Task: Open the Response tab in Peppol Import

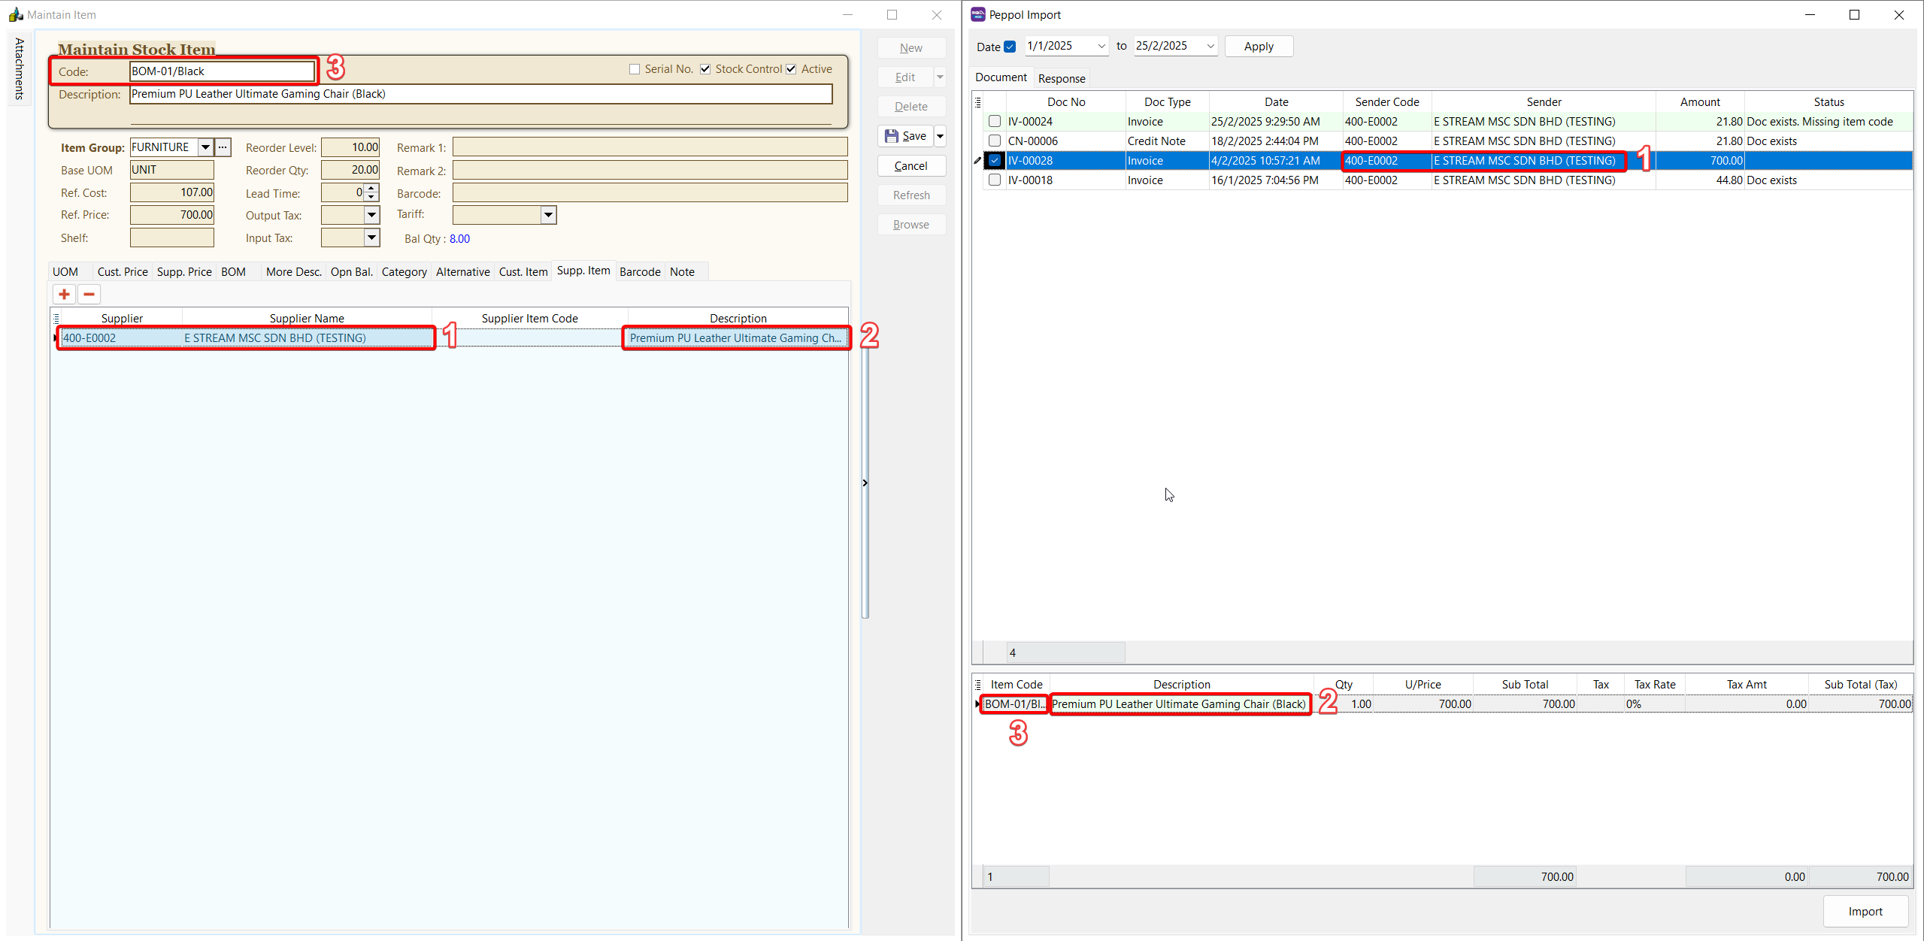Action: pos(1061,78)
